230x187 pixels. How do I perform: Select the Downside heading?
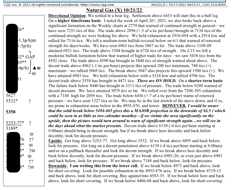(58, 166)
